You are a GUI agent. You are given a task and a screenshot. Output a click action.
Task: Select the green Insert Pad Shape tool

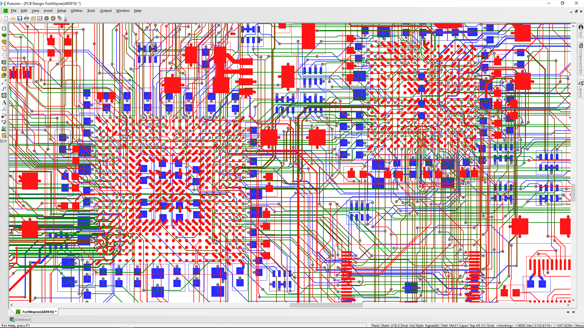[4, 35]
